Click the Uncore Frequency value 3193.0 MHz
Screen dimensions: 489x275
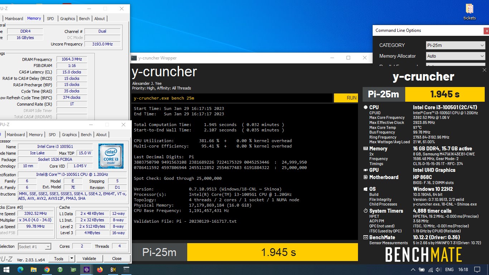tap(102, 44)
